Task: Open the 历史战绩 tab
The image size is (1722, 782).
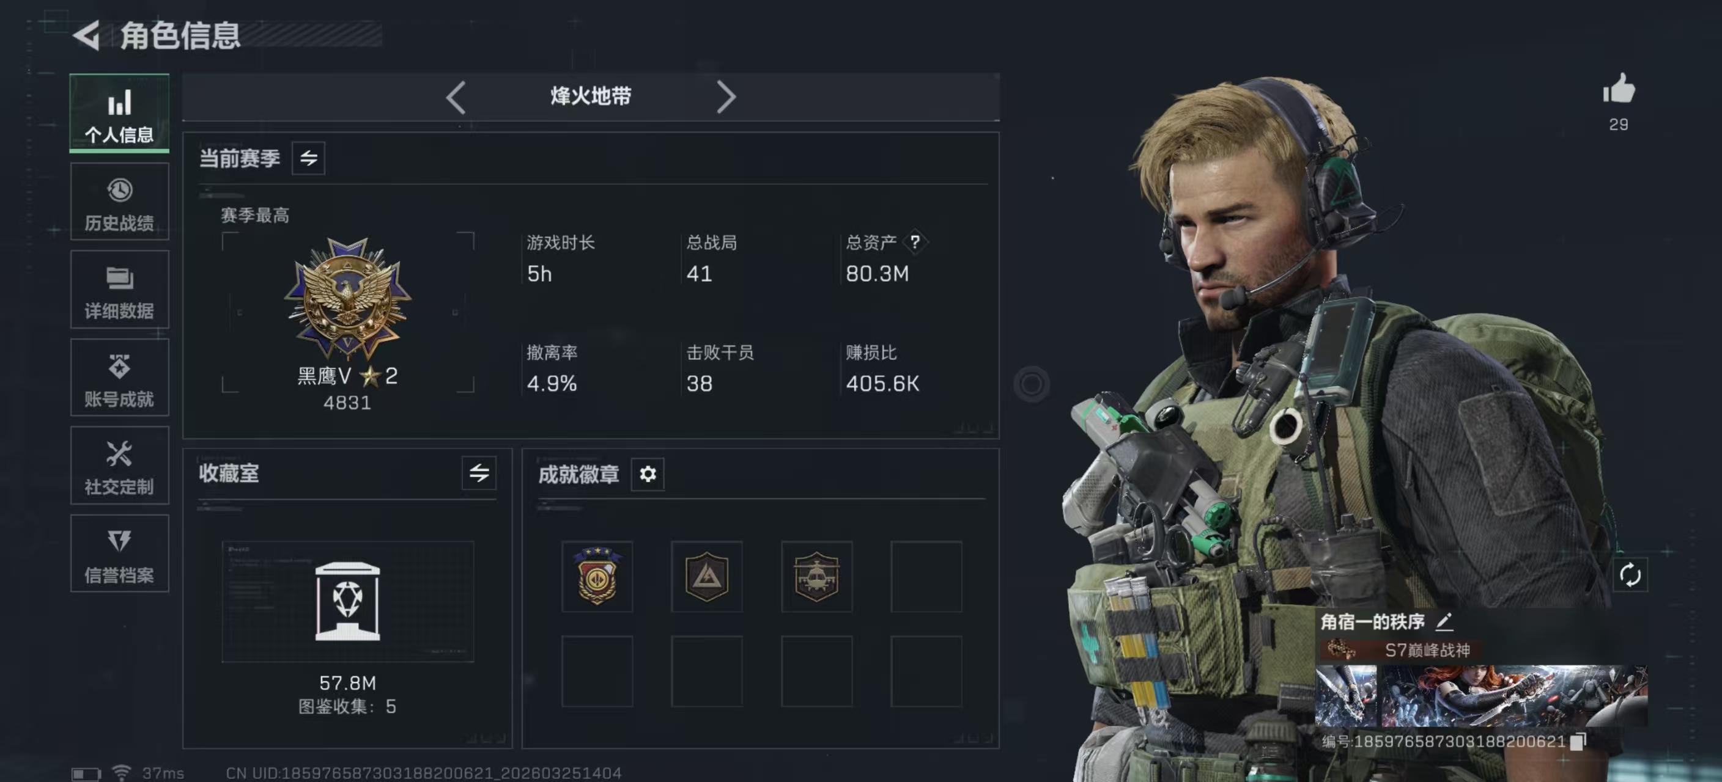Action: pyautogui.click(x=120, y=202)
